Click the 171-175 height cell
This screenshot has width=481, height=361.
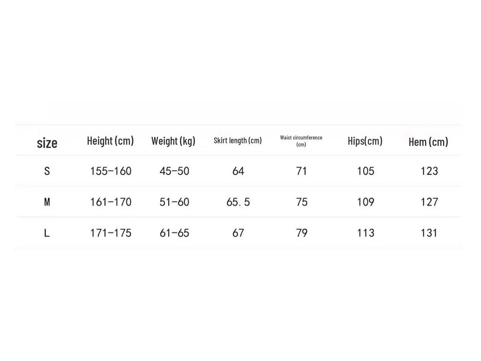coord(111,233)
